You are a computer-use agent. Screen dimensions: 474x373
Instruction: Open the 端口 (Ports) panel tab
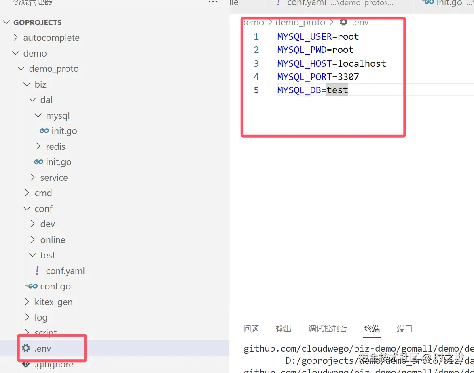[404, 329]
